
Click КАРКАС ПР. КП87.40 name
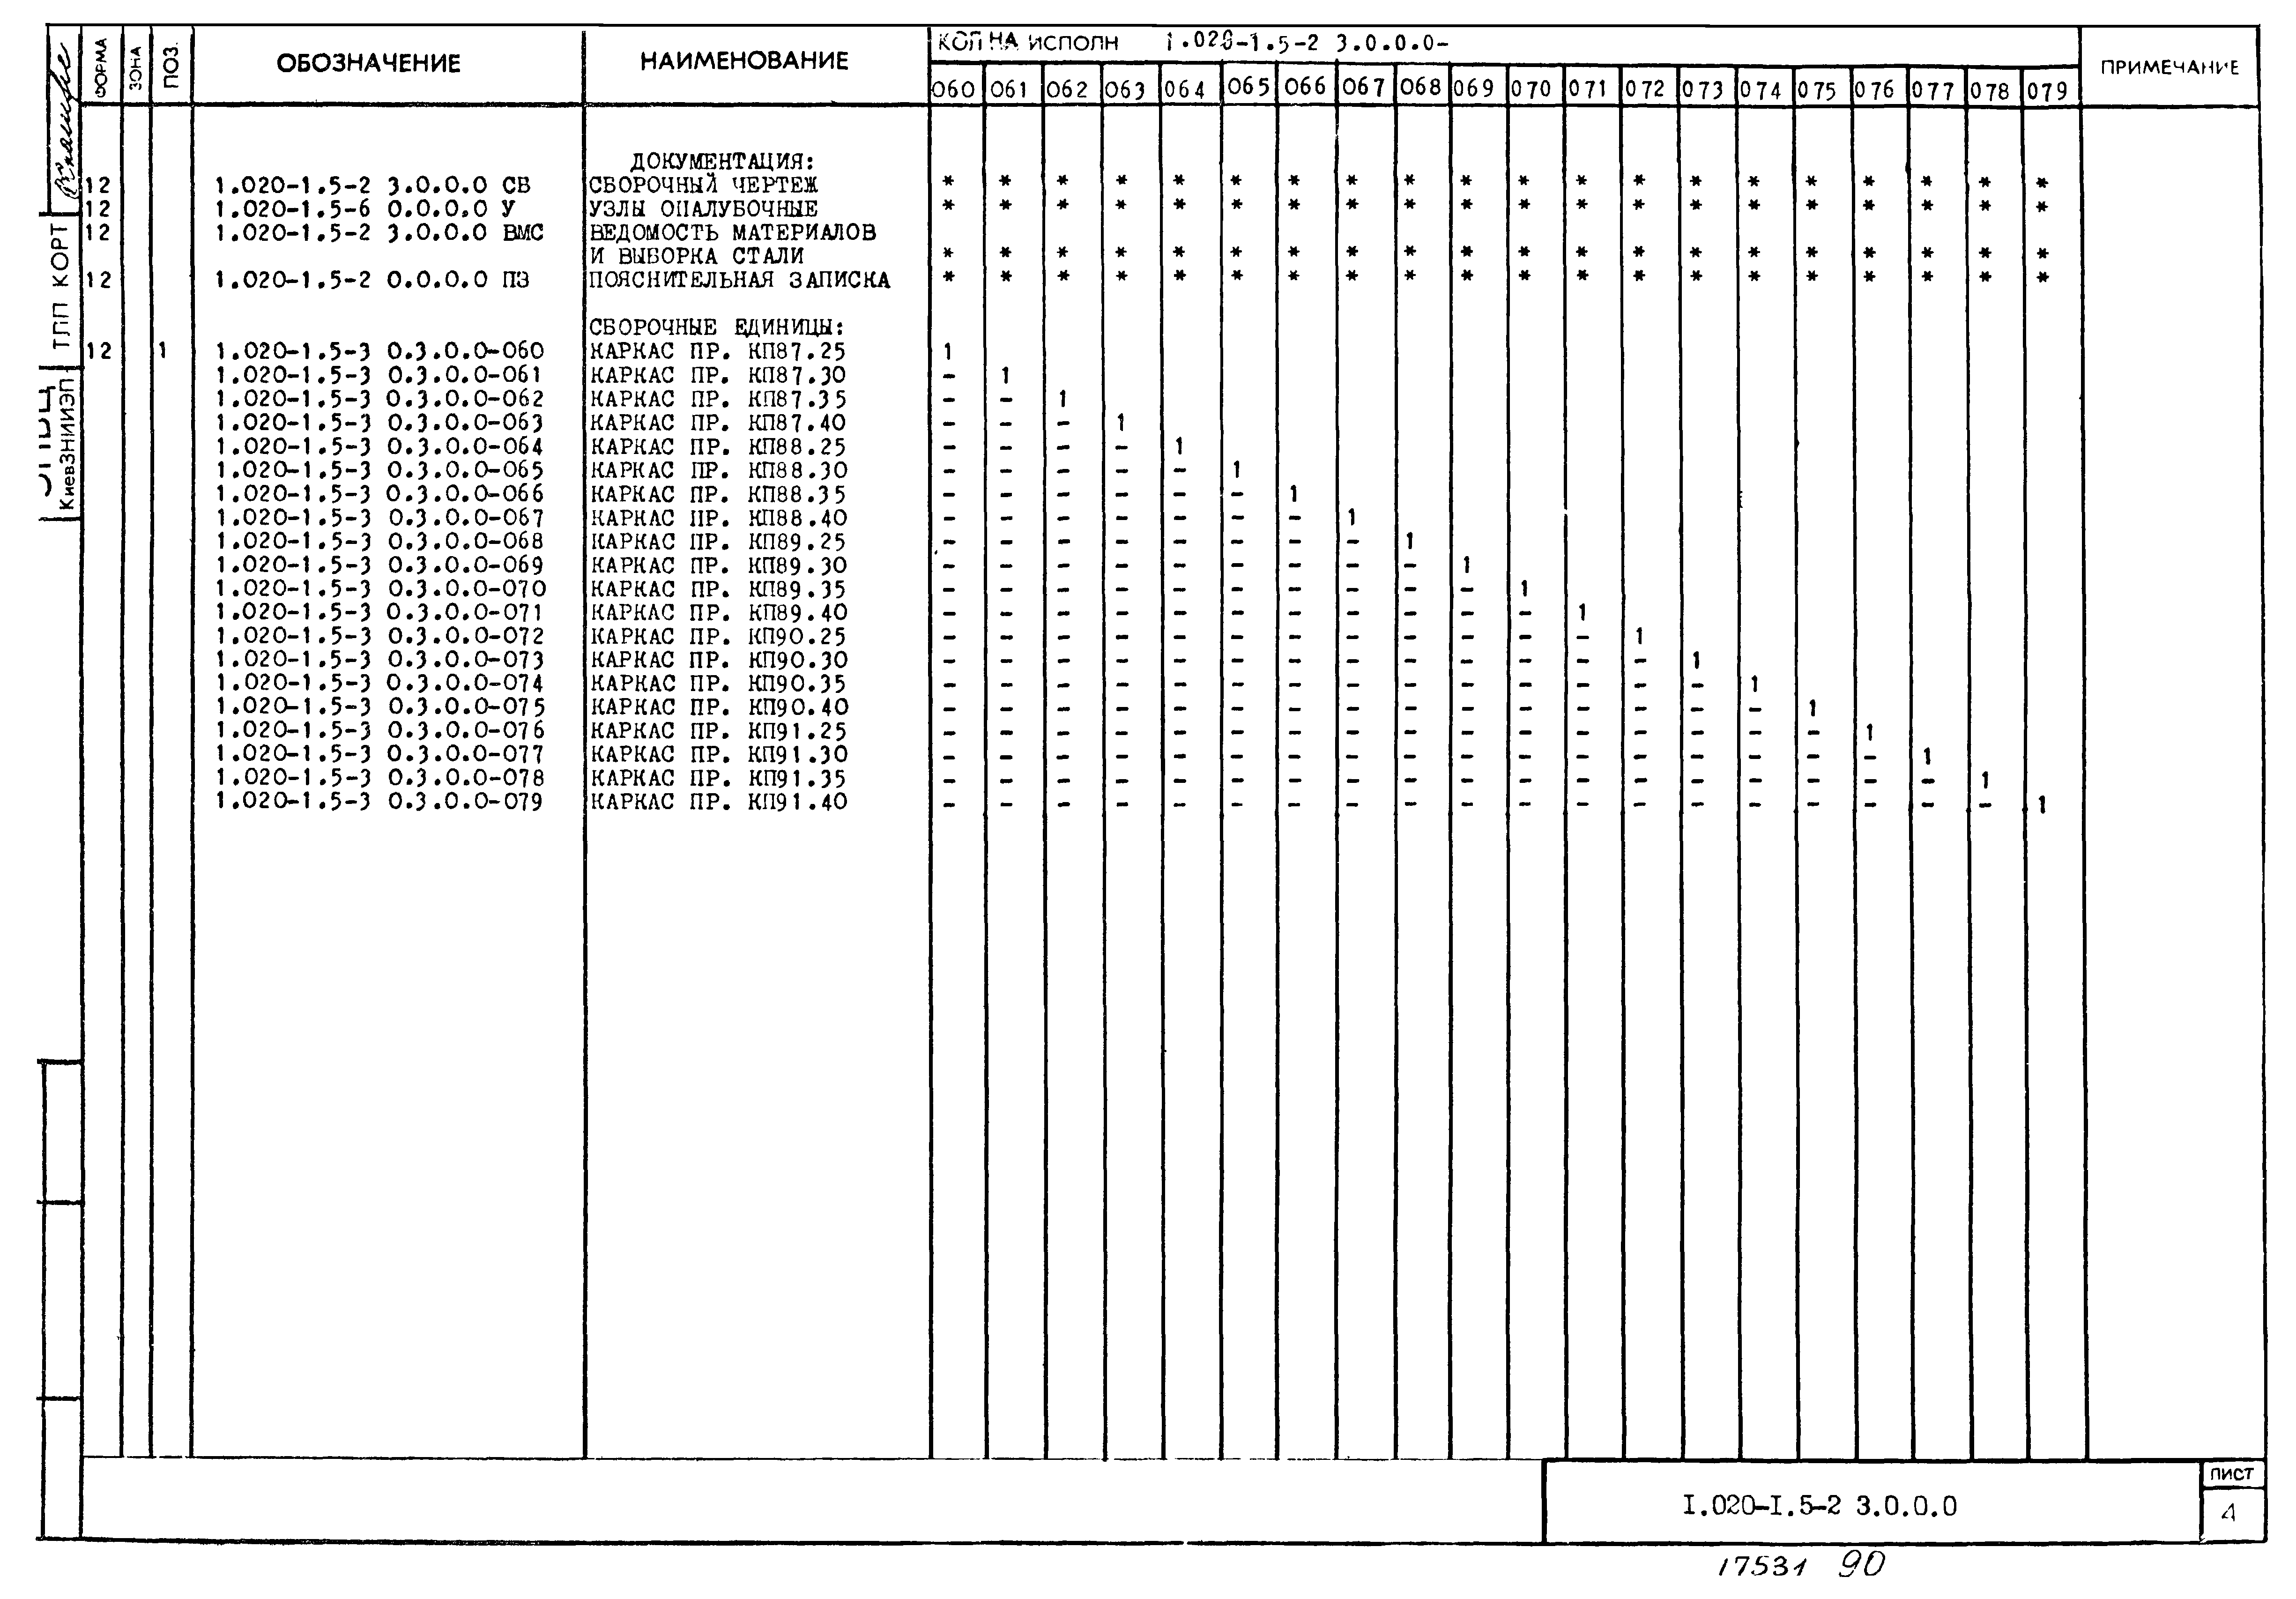(718, 422)
